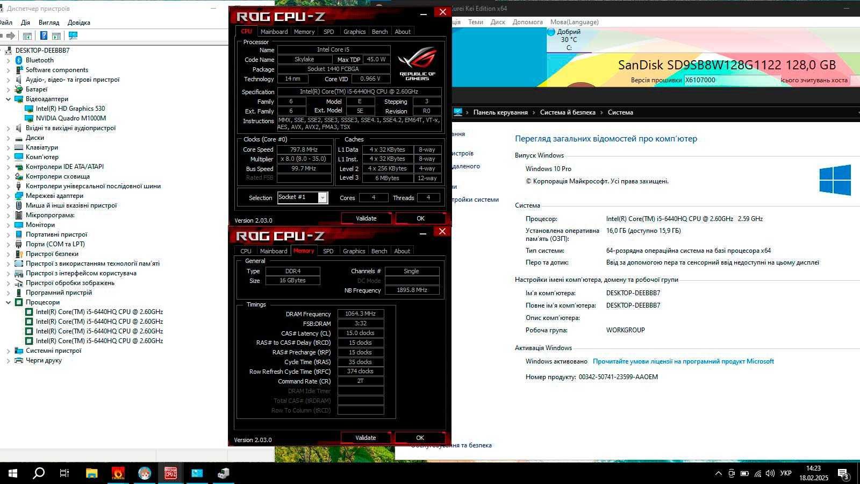Open the Вигляд menu in Device Manager
This screenshot has height=484, width=860.
click(49, 23)
